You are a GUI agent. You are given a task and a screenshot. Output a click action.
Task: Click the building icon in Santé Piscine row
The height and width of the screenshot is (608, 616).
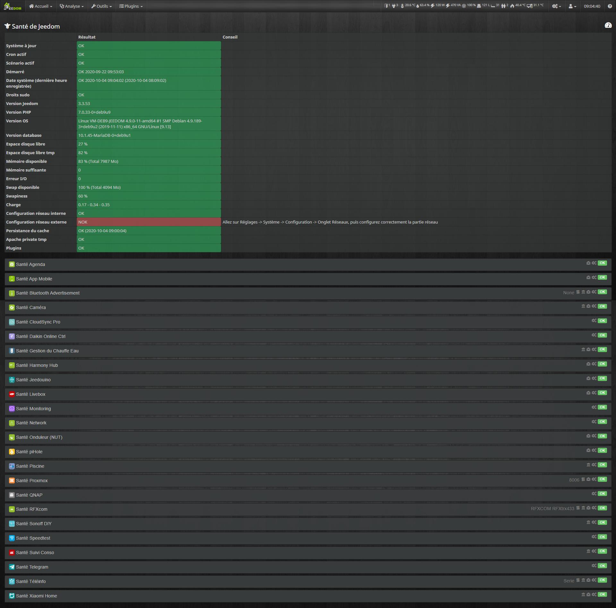click(588, 464)
